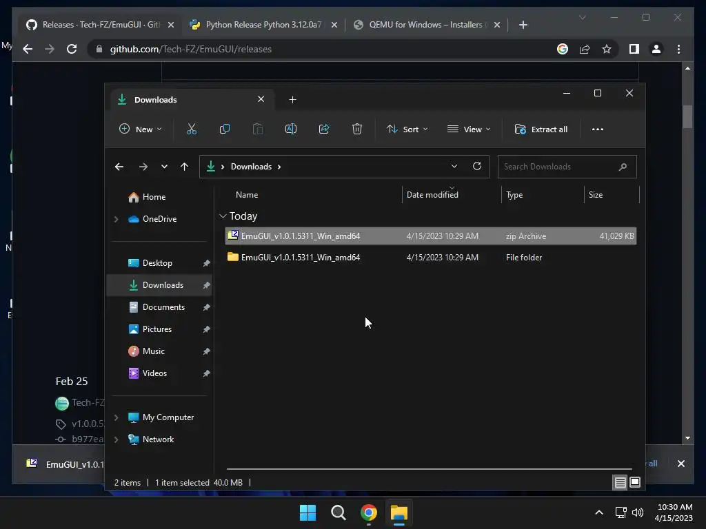Expand address bar history dropdown
The image size is (706, 529).
[x=454, y=166]
